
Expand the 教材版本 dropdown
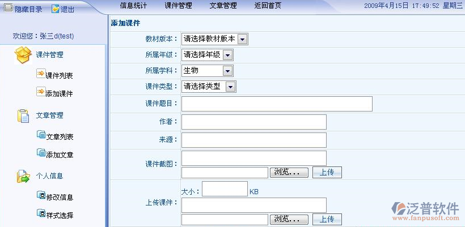point(242,39)
